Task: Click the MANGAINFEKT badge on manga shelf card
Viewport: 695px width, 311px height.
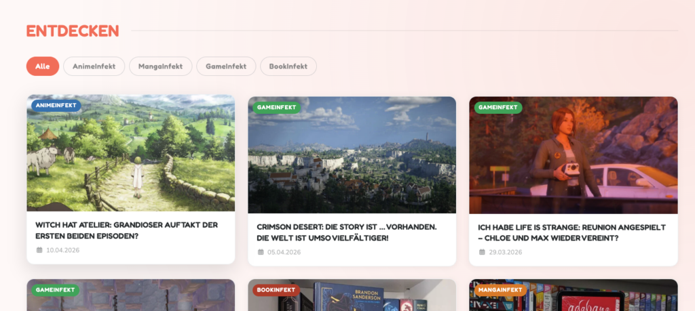Action: [x=500, y=290]
